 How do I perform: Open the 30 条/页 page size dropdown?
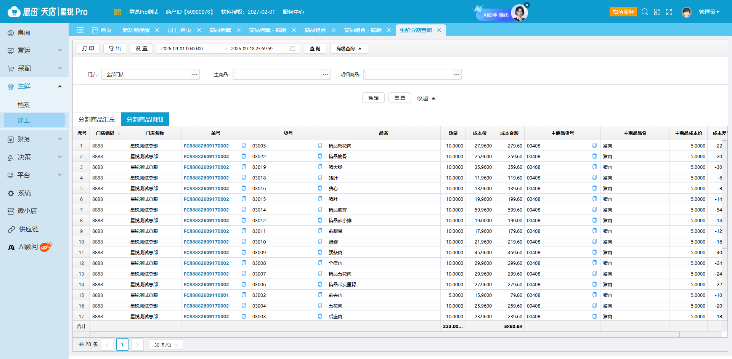(x=166, y=345)
